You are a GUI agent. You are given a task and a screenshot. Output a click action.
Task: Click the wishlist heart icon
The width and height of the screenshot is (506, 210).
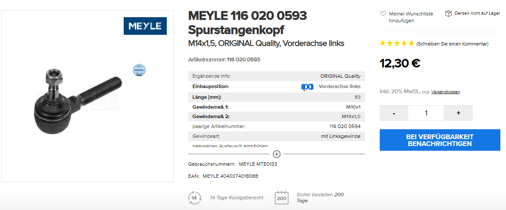383,14
